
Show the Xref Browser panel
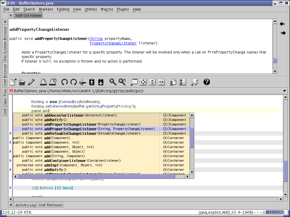(5, 75)
